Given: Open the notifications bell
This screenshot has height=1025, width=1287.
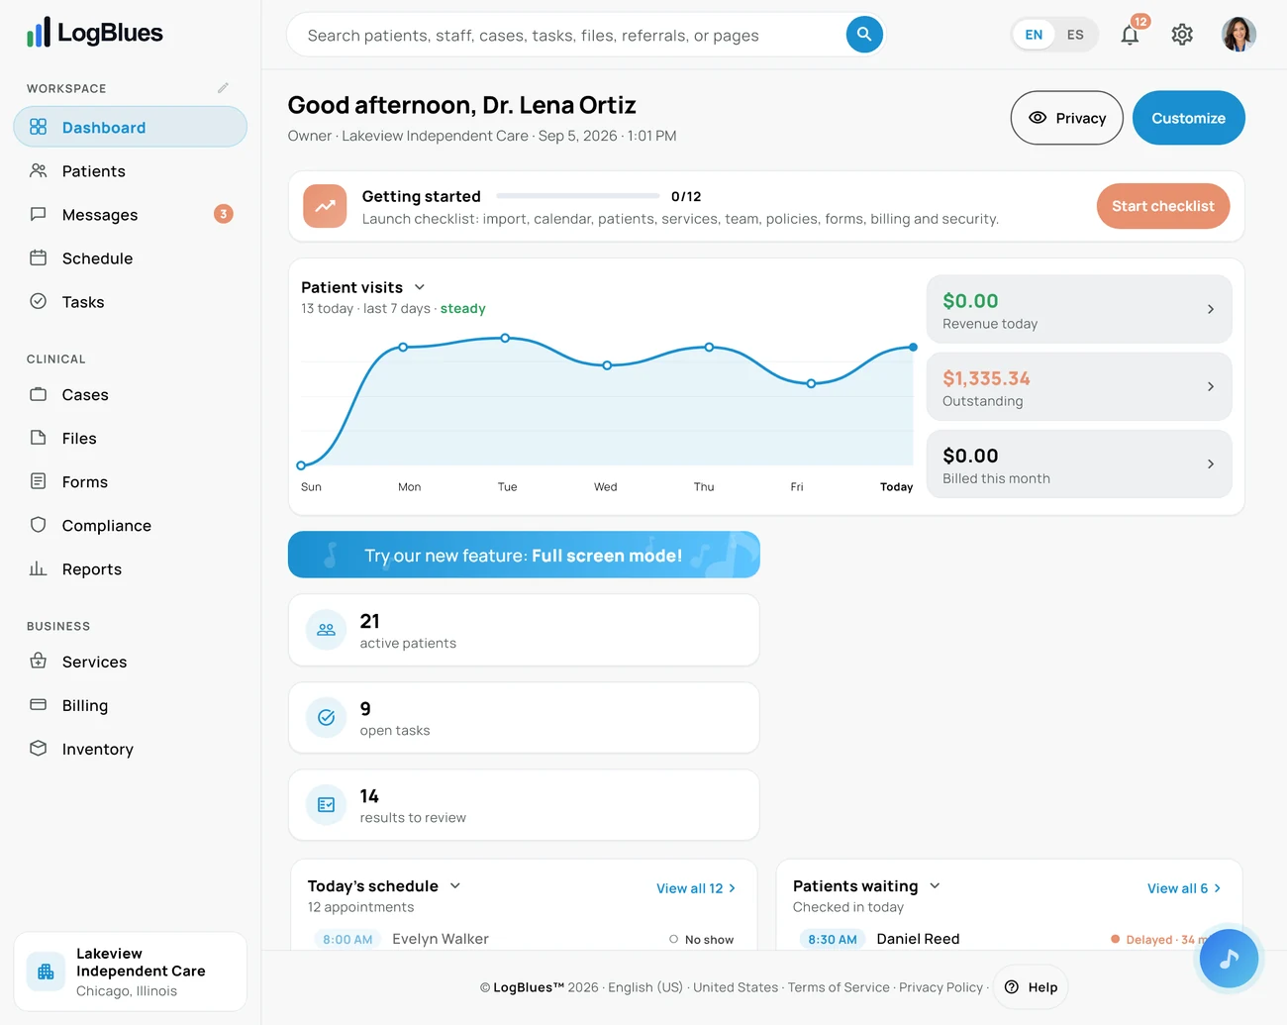Looking at the screenshot, I should click(x=1130, y=35).
